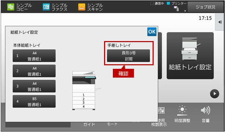Click the 17:15 clock display
The image size is (225, 132).
[x=205, y=18]
